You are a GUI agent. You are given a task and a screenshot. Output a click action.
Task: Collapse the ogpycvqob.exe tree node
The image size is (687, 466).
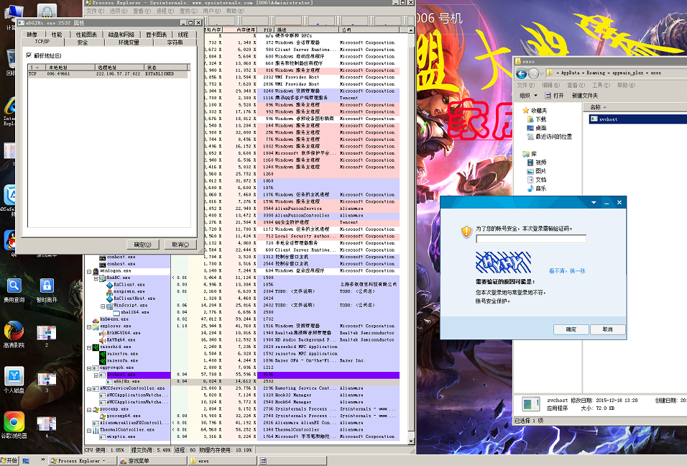tap(89, 368)
